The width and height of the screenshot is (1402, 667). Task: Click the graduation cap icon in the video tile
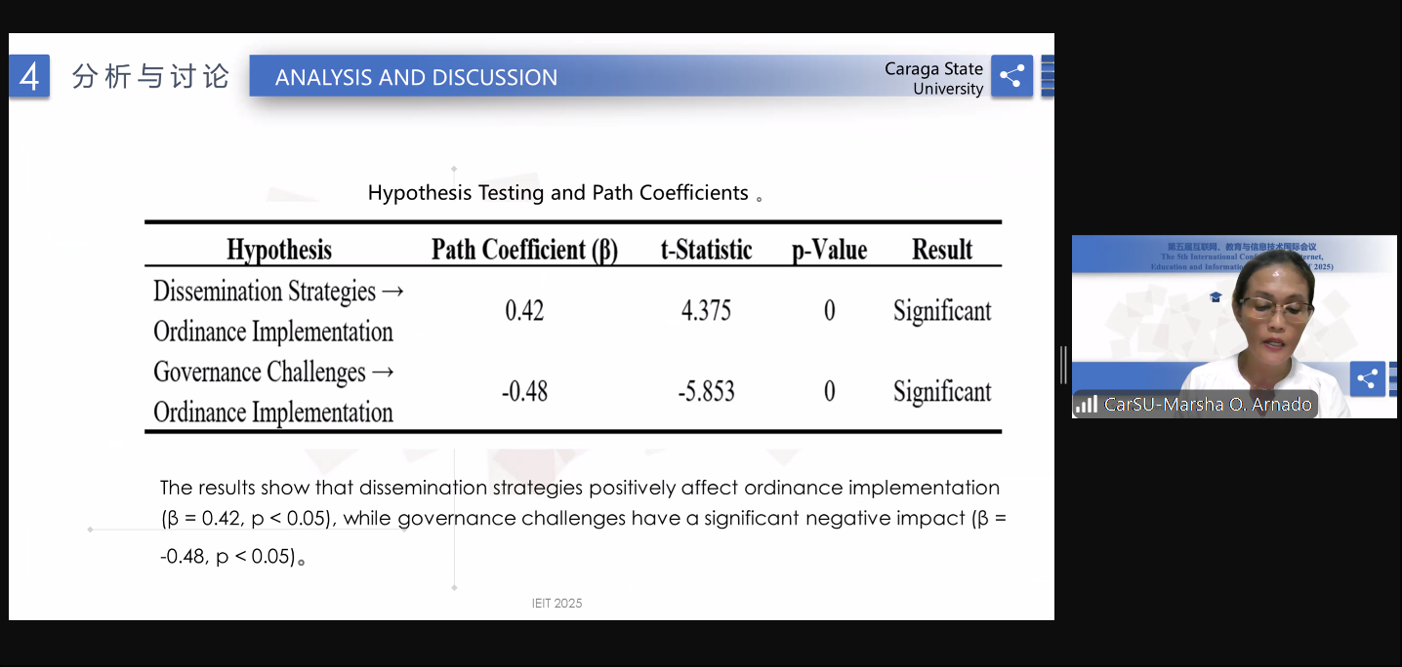(1216, 296)
